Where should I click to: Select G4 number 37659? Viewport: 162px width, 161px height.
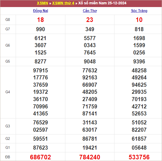click(x=40, y=85)
